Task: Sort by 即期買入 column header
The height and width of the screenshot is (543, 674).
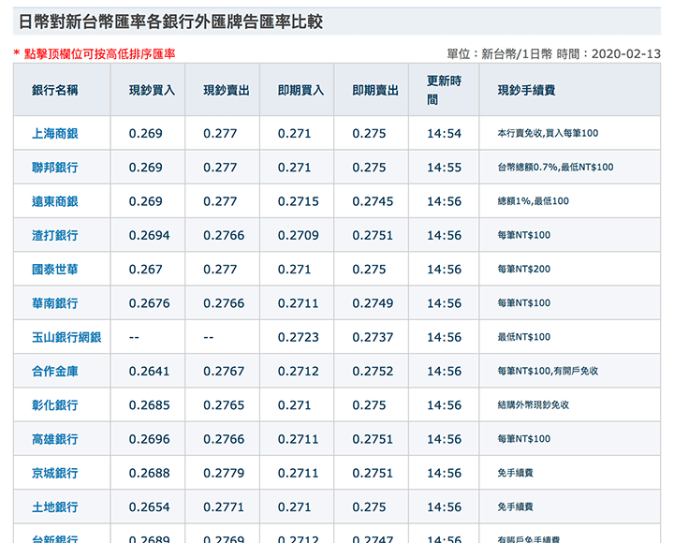Action: click(x=300, y=90)
